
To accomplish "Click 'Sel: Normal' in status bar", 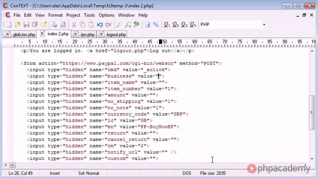I will pos(88,173).
